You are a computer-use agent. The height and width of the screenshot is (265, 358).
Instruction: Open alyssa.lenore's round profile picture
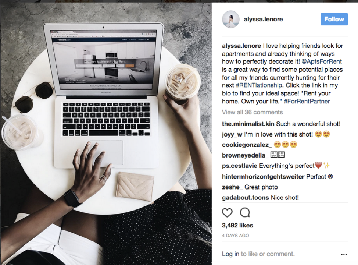230,19
